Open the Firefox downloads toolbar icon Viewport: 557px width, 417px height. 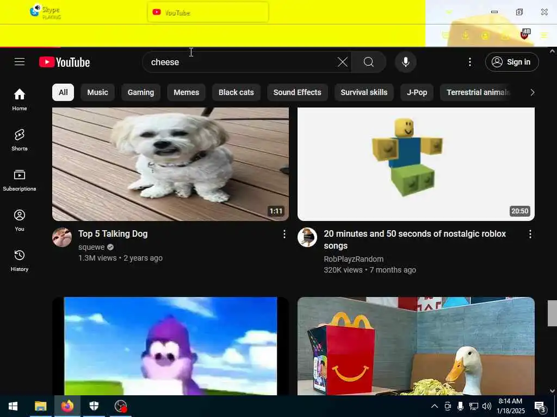[x=465, y=35]
